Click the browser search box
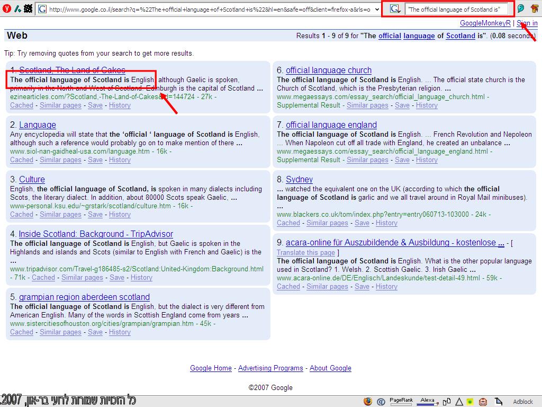The image size is (542, 407). 456,10
